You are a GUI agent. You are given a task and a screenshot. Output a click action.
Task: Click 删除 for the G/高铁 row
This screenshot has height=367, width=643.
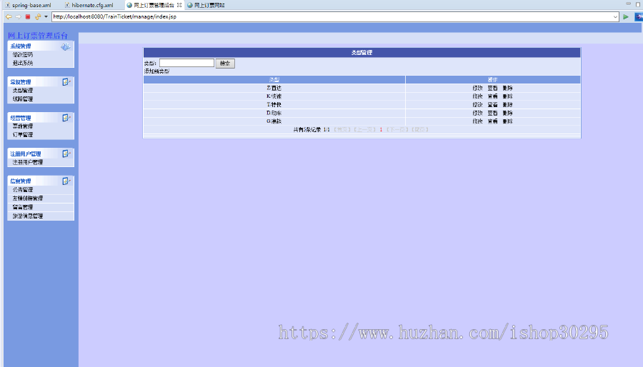[508, 121]
